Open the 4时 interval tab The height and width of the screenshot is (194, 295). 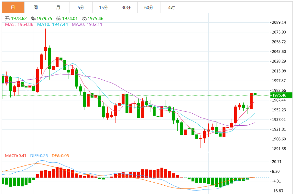(x=171, y=7)
